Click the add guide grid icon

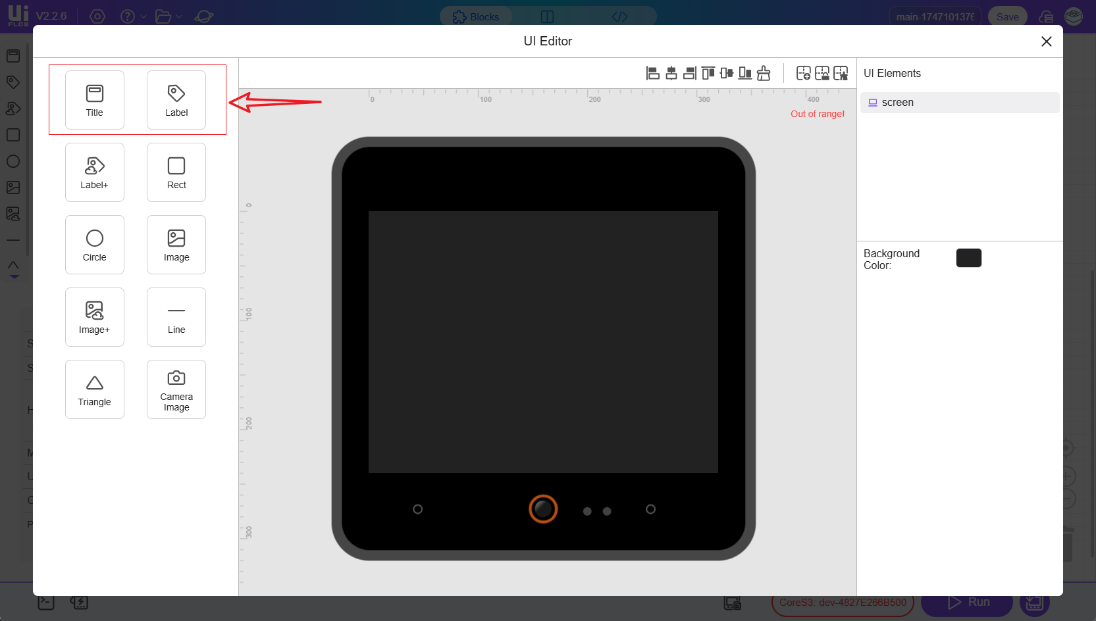coord(804,73)
